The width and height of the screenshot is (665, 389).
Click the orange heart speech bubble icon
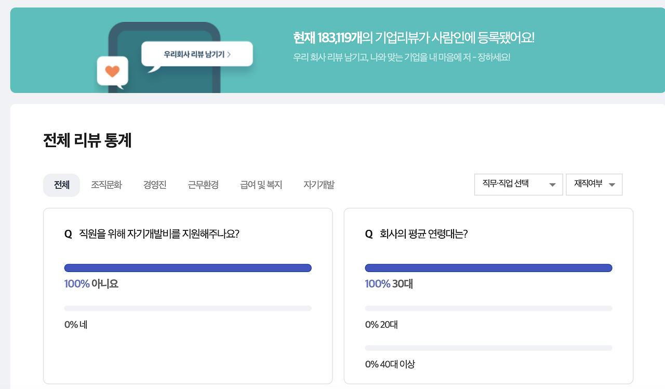(112, 71)
